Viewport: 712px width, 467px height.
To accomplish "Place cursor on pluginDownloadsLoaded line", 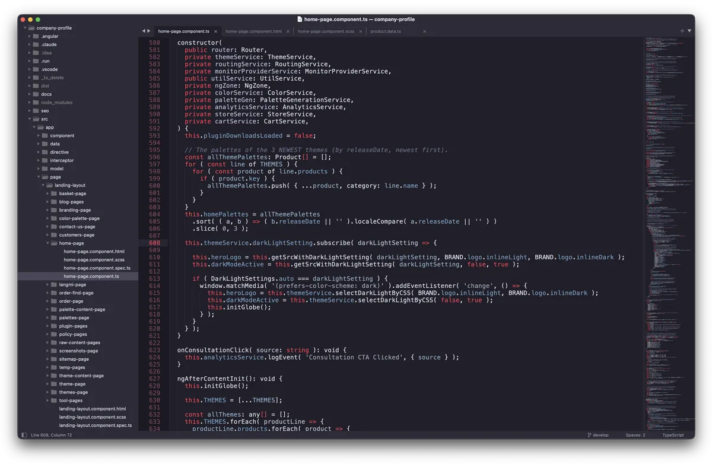I will point(250,136).
